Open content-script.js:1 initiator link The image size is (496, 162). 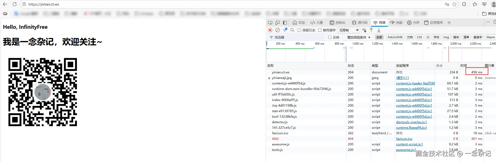(409, 144)
